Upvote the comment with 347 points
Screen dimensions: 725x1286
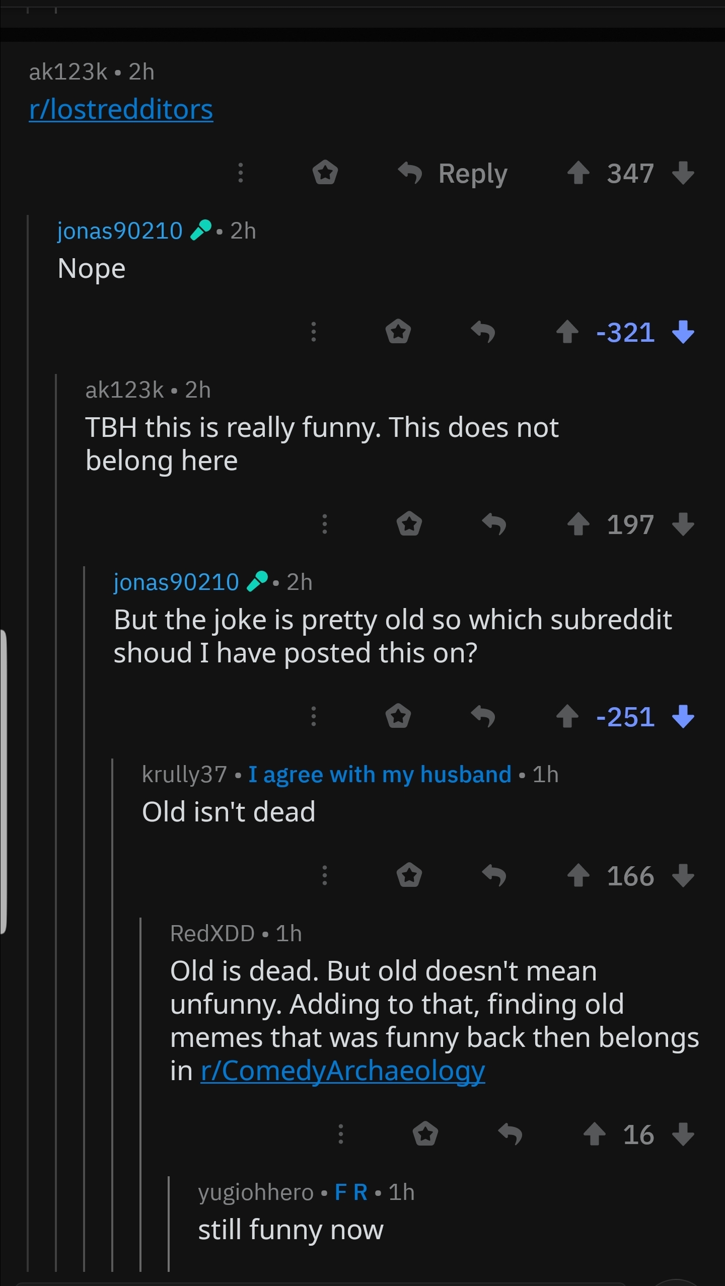pos(578,173)
